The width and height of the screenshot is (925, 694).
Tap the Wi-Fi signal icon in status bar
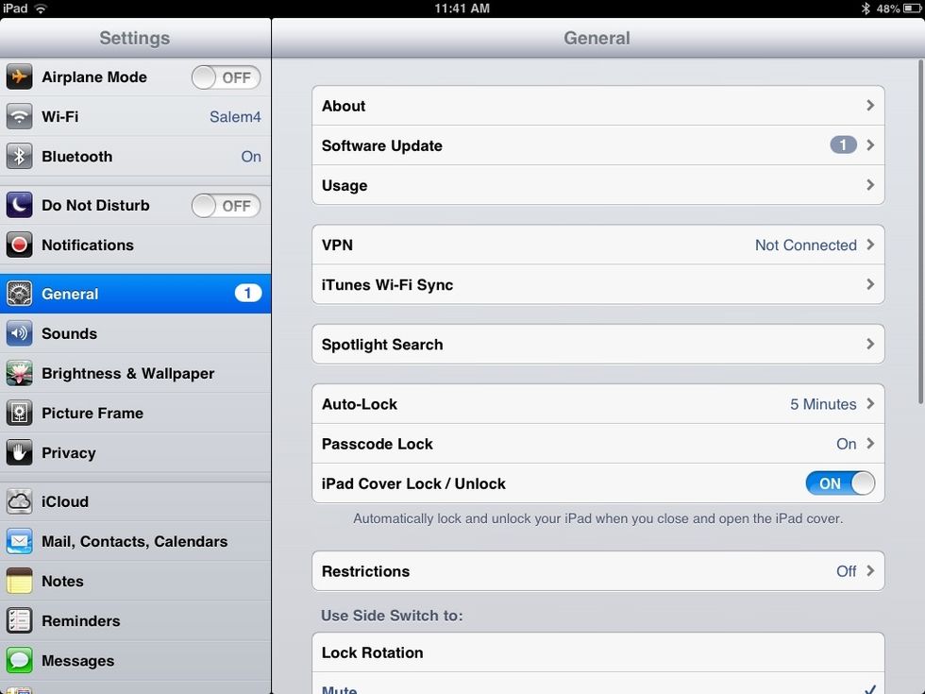pos(41,8)
